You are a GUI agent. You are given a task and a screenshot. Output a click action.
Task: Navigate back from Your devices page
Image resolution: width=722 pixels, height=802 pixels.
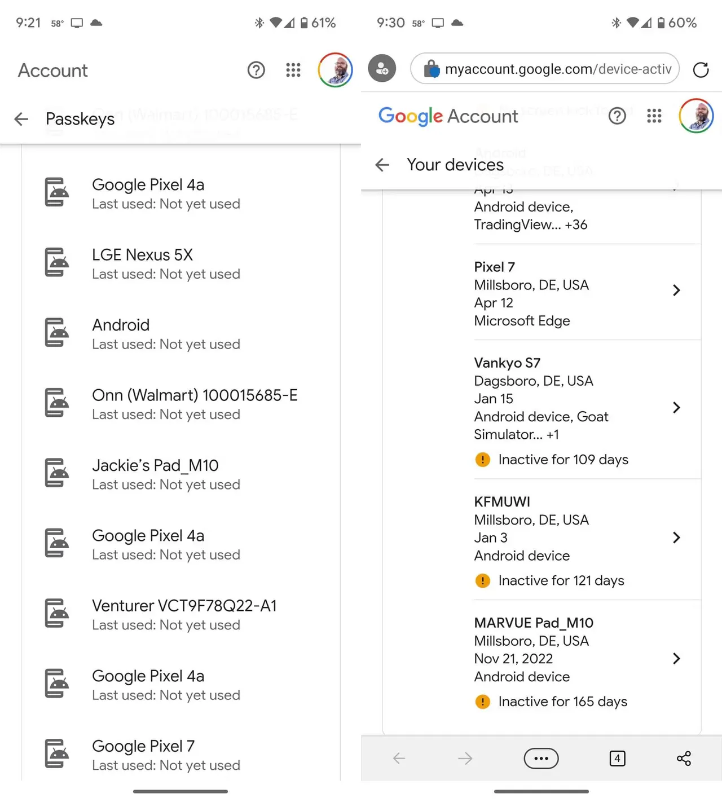pos(382,165)
